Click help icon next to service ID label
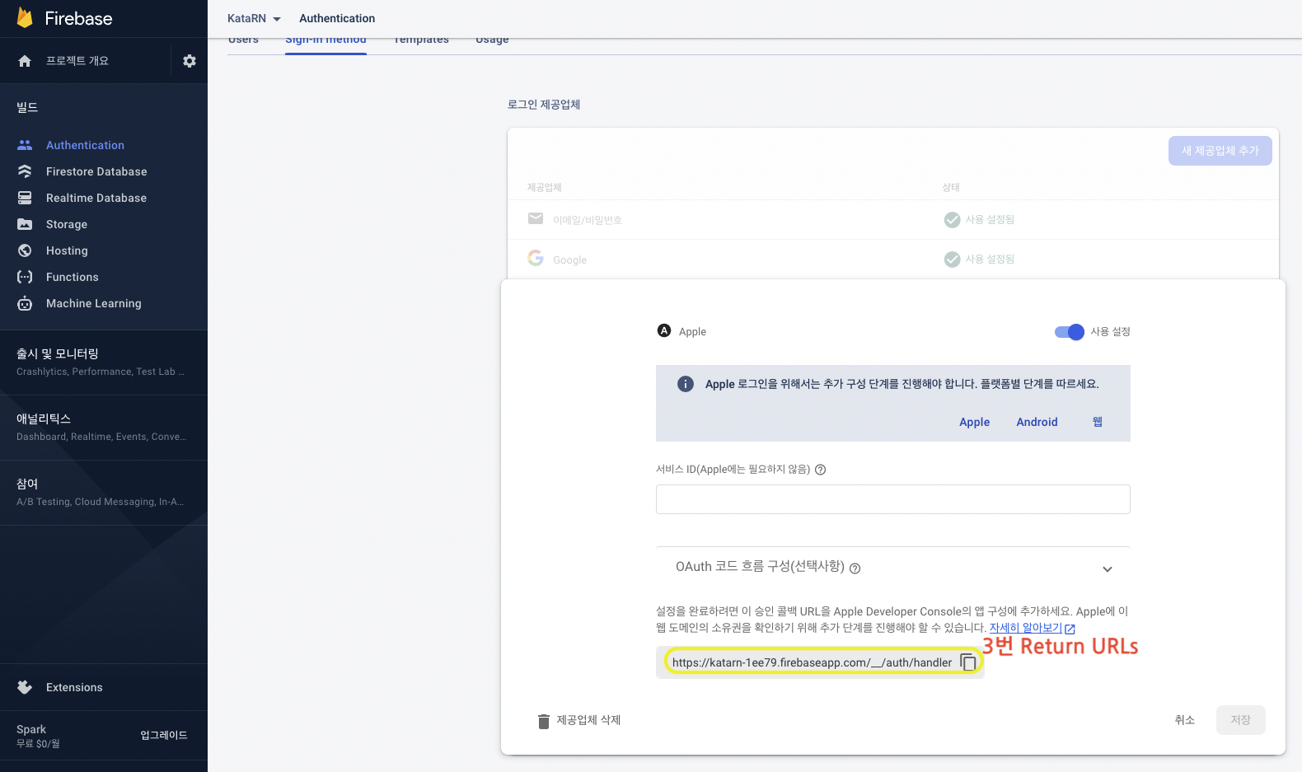This screenshot has width=1302, height=772. click(x=820, y=470)
